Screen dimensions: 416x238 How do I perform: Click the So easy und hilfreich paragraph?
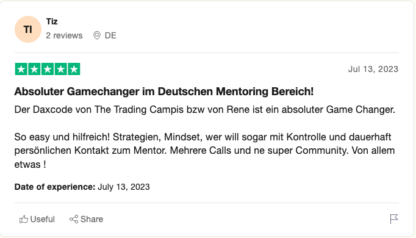coord(204,151)
